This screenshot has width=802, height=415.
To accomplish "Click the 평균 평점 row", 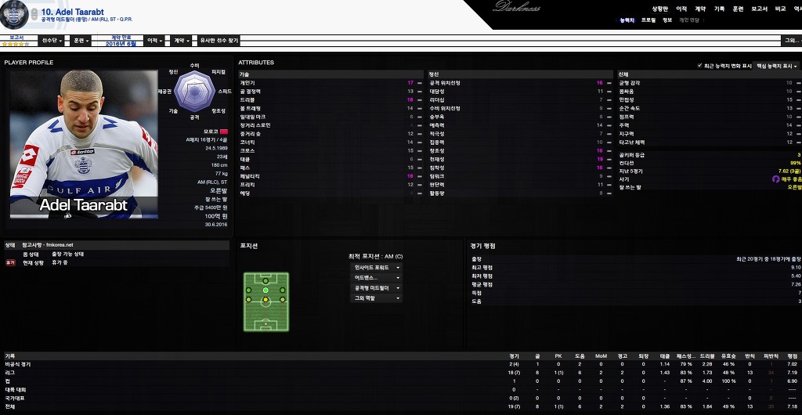I will (635, 285).
